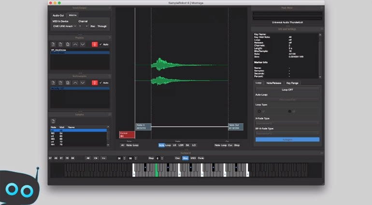Viewport: 372px width, 205px height.
Task: Click the third document icon in Multisamples toolbar
Action: [x=68, y=82]
